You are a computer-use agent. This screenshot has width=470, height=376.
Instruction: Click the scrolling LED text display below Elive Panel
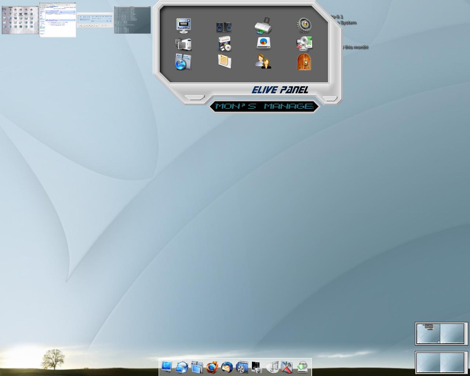click(x=264, y=106)
